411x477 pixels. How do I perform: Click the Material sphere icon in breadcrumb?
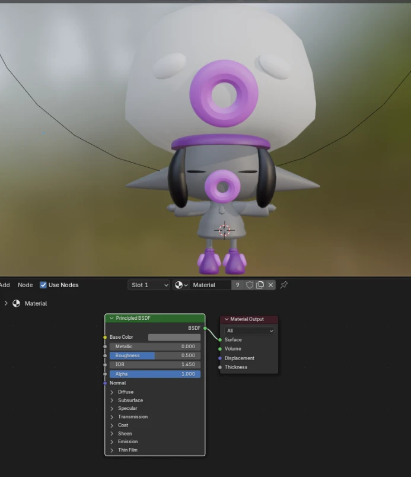[x=16, y=303]
